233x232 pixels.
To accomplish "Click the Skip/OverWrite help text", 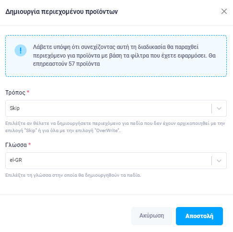I will 115,127.
